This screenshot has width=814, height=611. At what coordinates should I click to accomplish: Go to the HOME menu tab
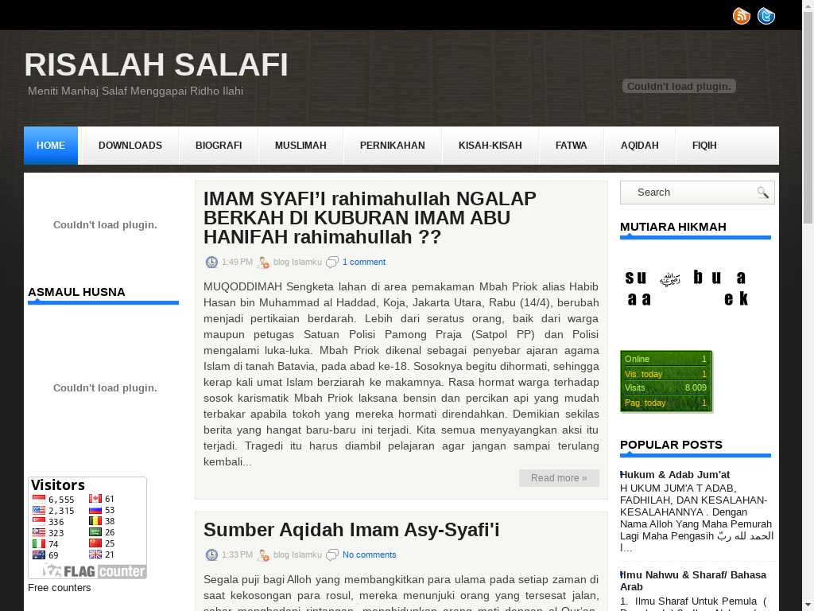[51, 146]
